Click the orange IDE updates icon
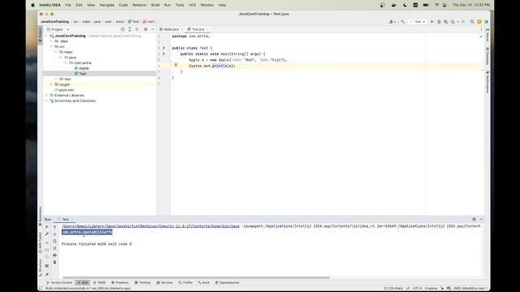This screenshot has width=520, height=292. click(x=479, y=22)
